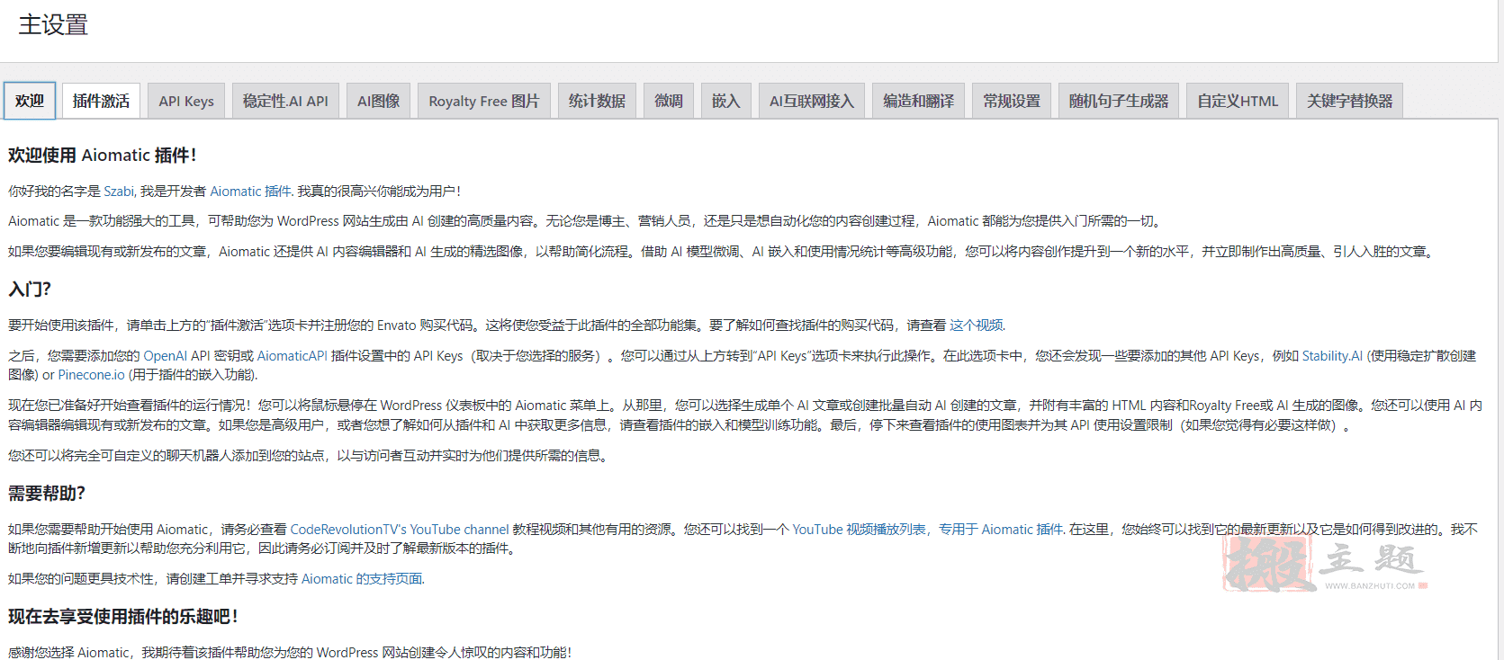Open the AI互联网接入 tab
The height and width of the screenshot is (660, 1504).
click(812, 101)
